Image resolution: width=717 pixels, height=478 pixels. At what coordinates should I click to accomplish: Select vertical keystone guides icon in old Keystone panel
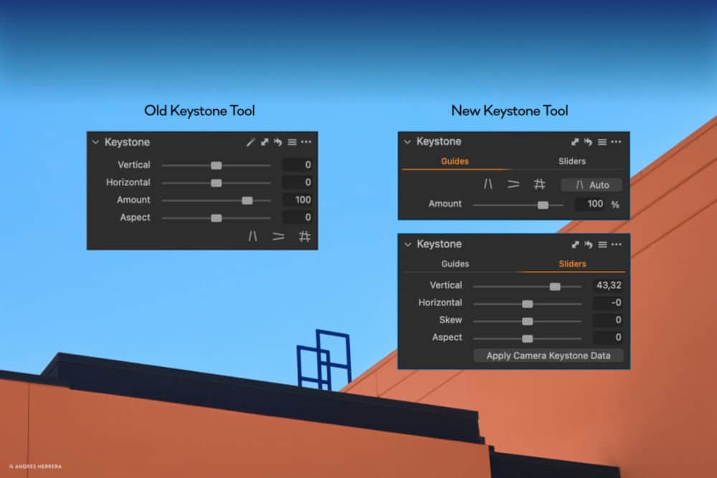coord(252,236)
